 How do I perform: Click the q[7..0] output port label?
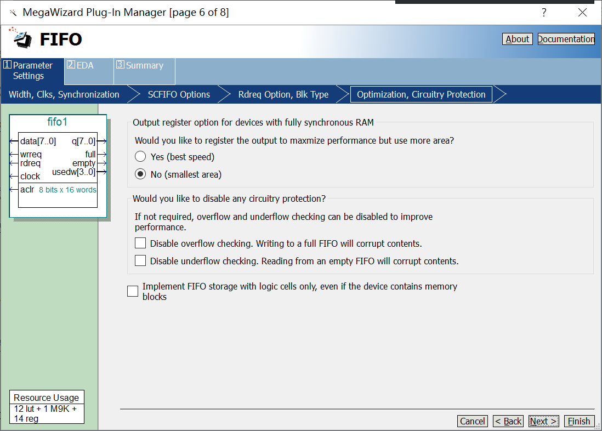pyautogui.click(x=83, y=141)
